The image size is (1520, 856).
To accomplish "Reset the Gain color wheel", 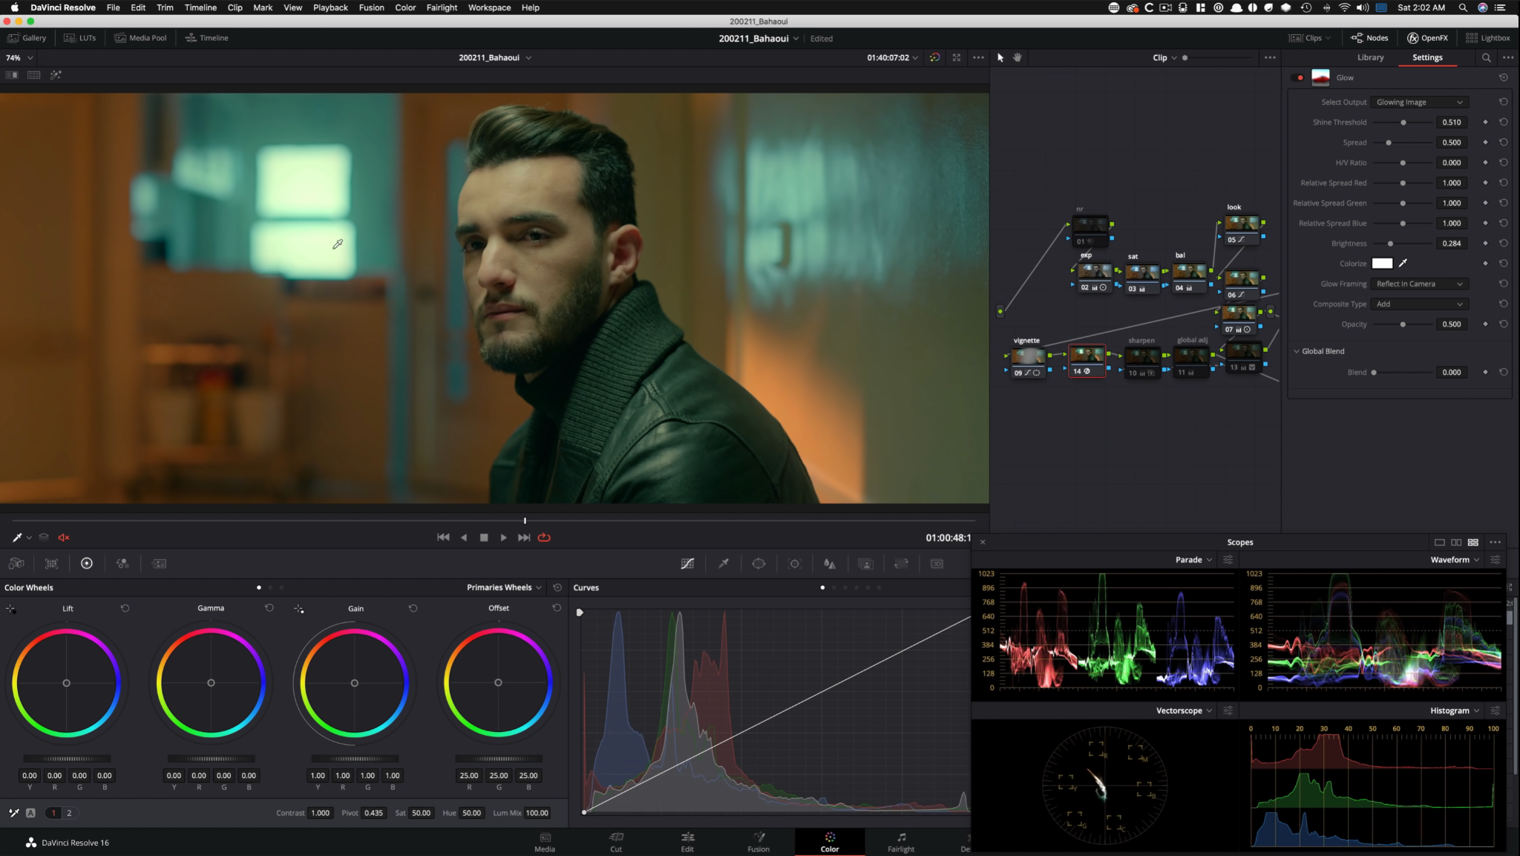I will click(x=413, y=608).
